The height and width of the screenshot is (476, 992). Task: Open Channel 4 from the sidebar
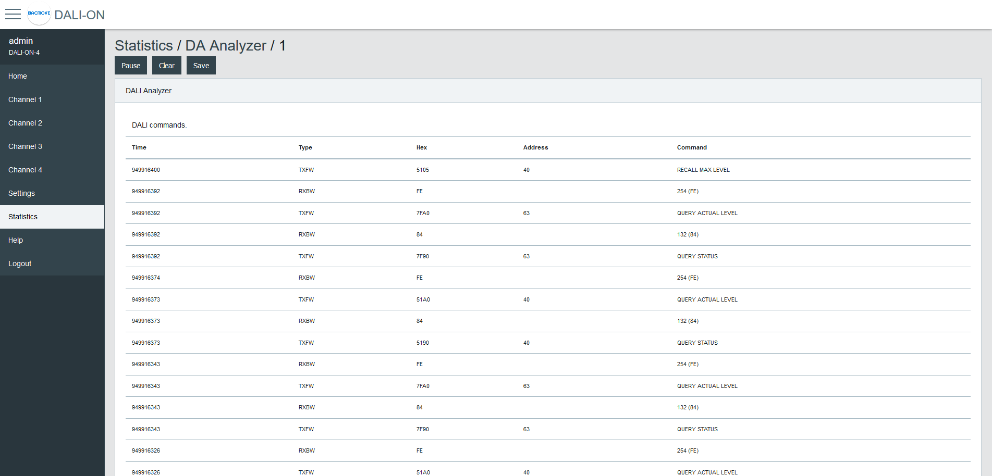click(25, 170)
